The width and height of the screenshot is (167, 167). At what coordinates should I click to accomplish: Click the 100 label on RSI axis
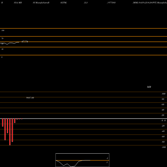(x=3, y=30)
